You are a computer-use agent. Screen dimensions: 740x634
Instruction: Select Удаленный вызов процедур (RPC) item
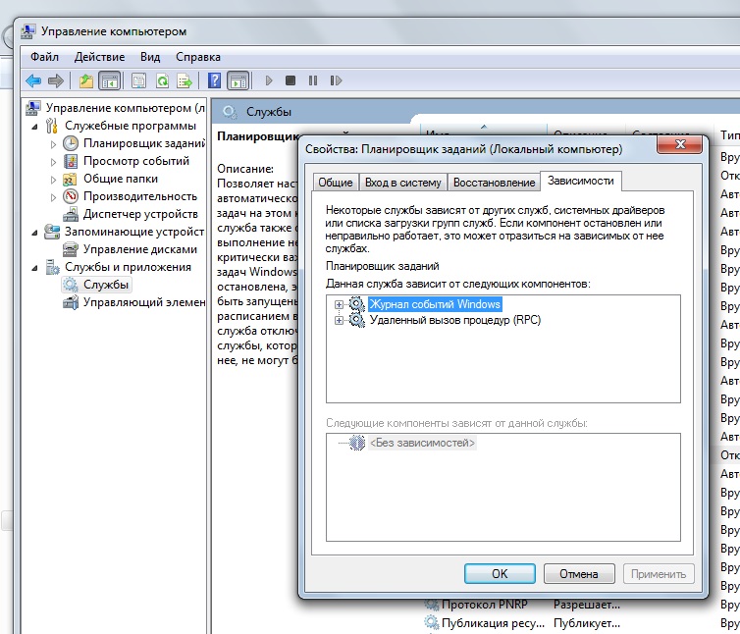pyautogui.click(x=455, y=321)
